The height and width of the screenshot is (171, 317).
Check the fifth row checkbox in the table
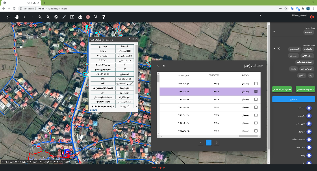(256, 115)
